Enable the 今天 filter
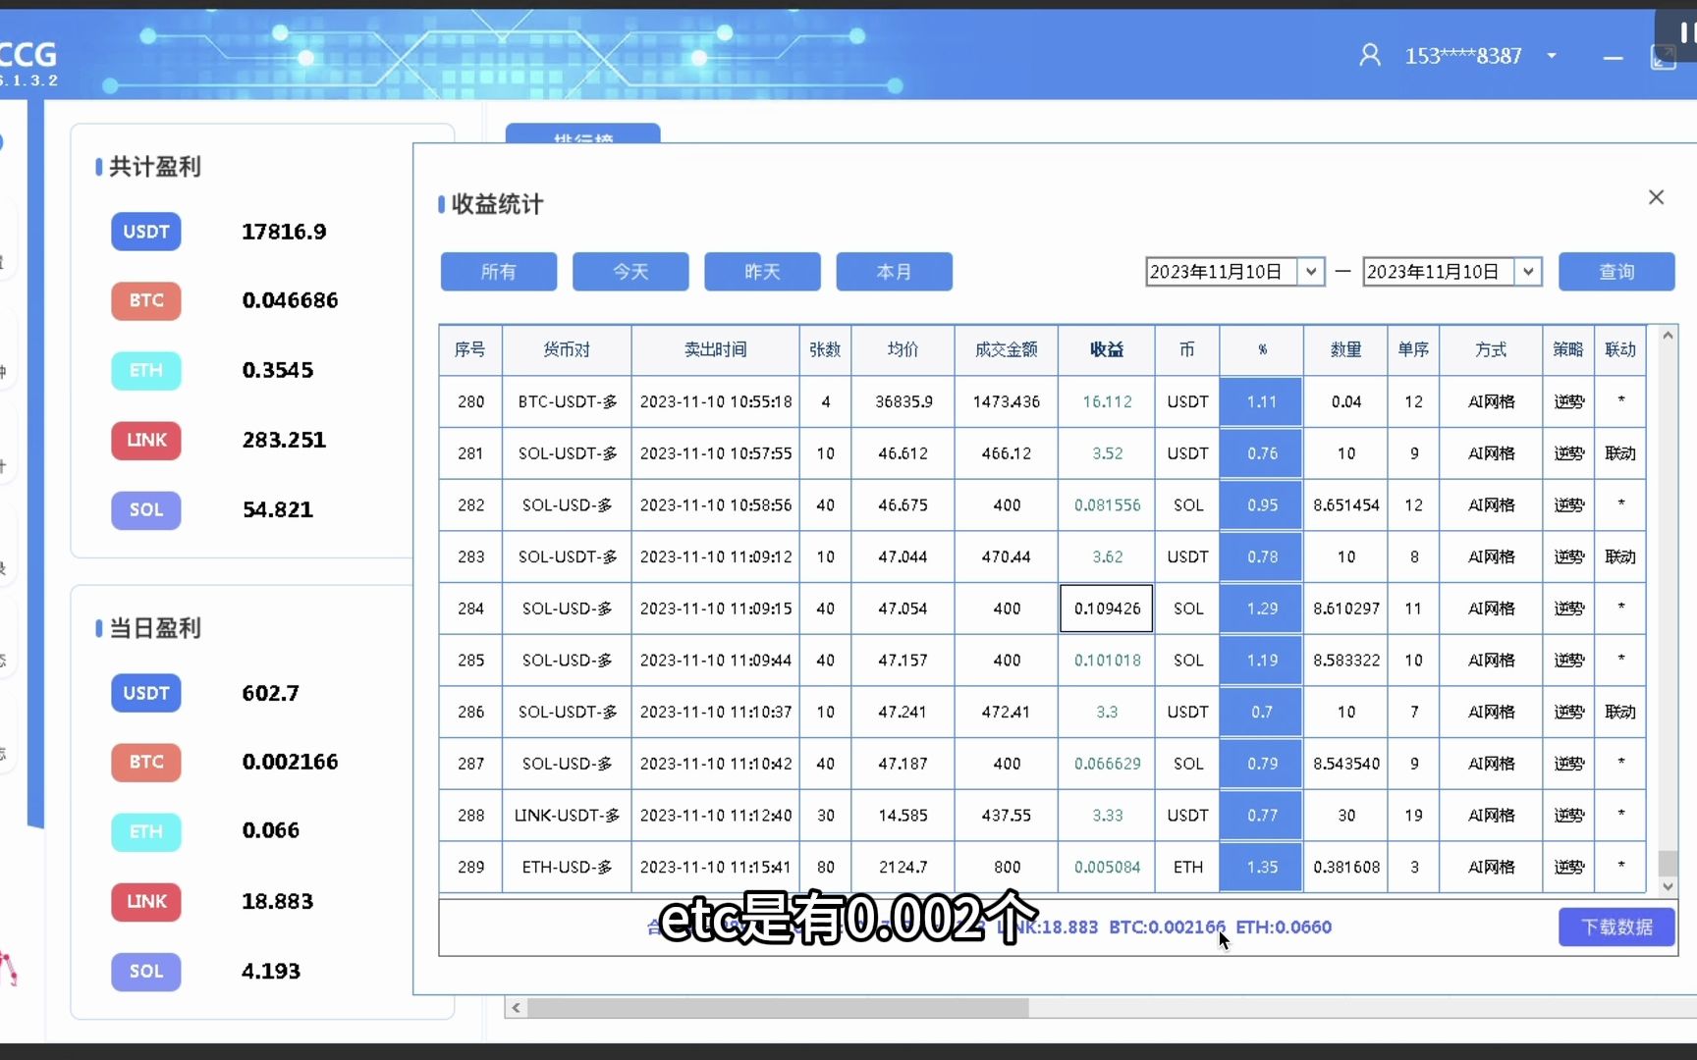Viewport: 1697px width, 1060px height. tap(630, 272)
